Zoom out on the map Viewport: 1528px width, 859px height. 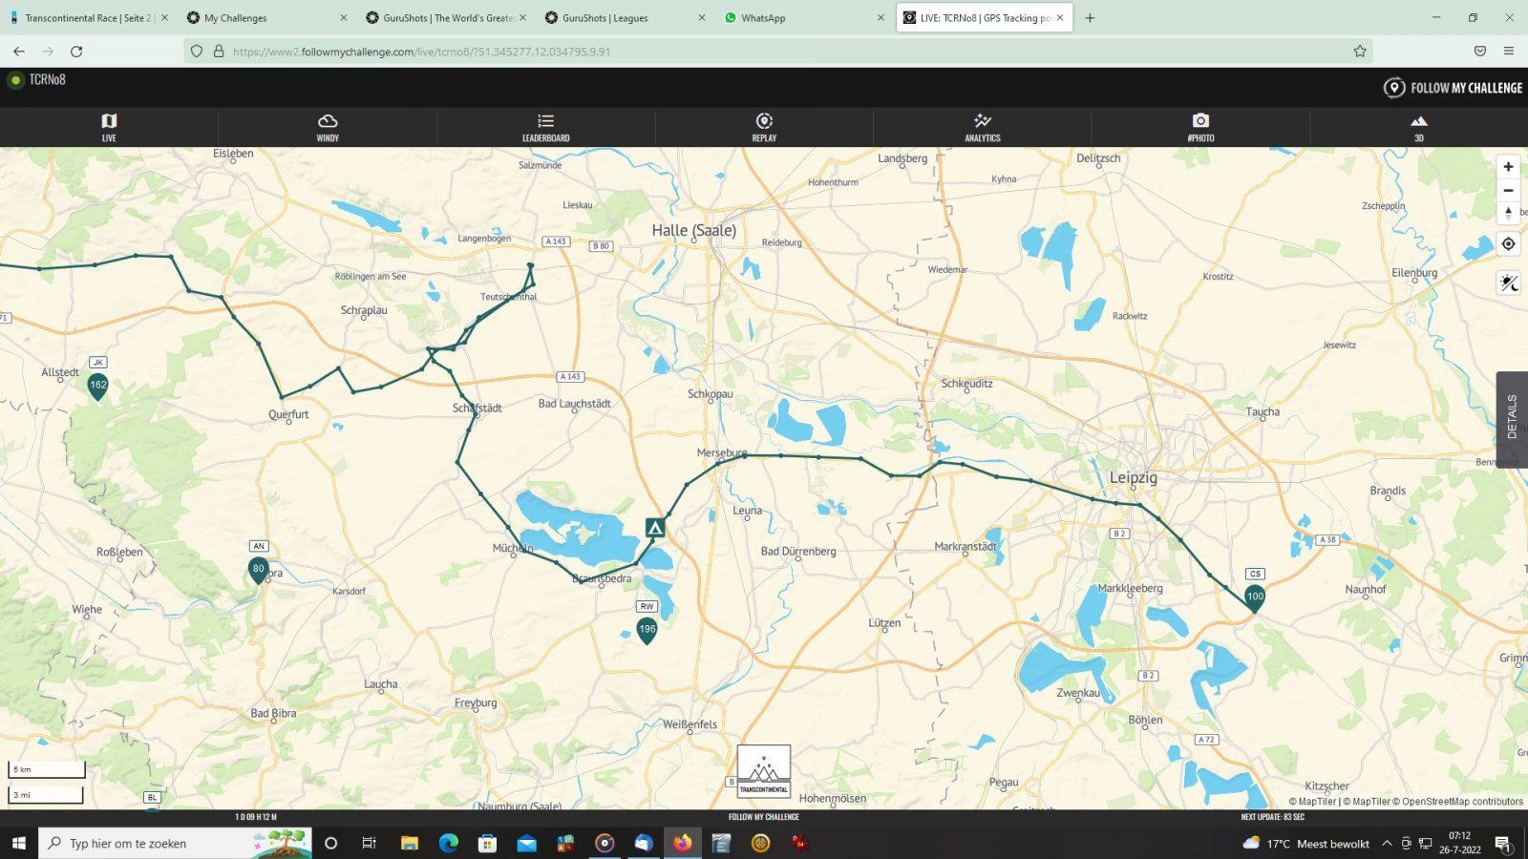(1508, 190)
